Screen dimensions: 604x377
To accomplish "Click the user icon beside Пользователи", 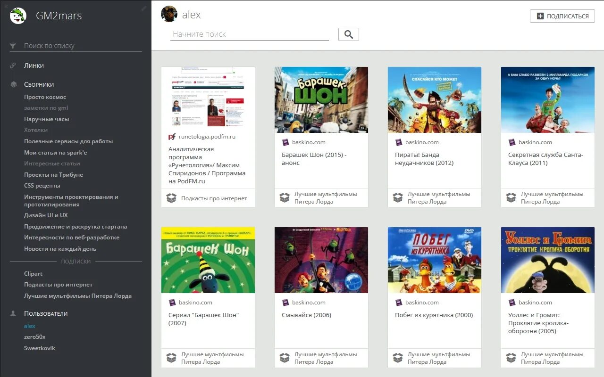I will point(13,313).
